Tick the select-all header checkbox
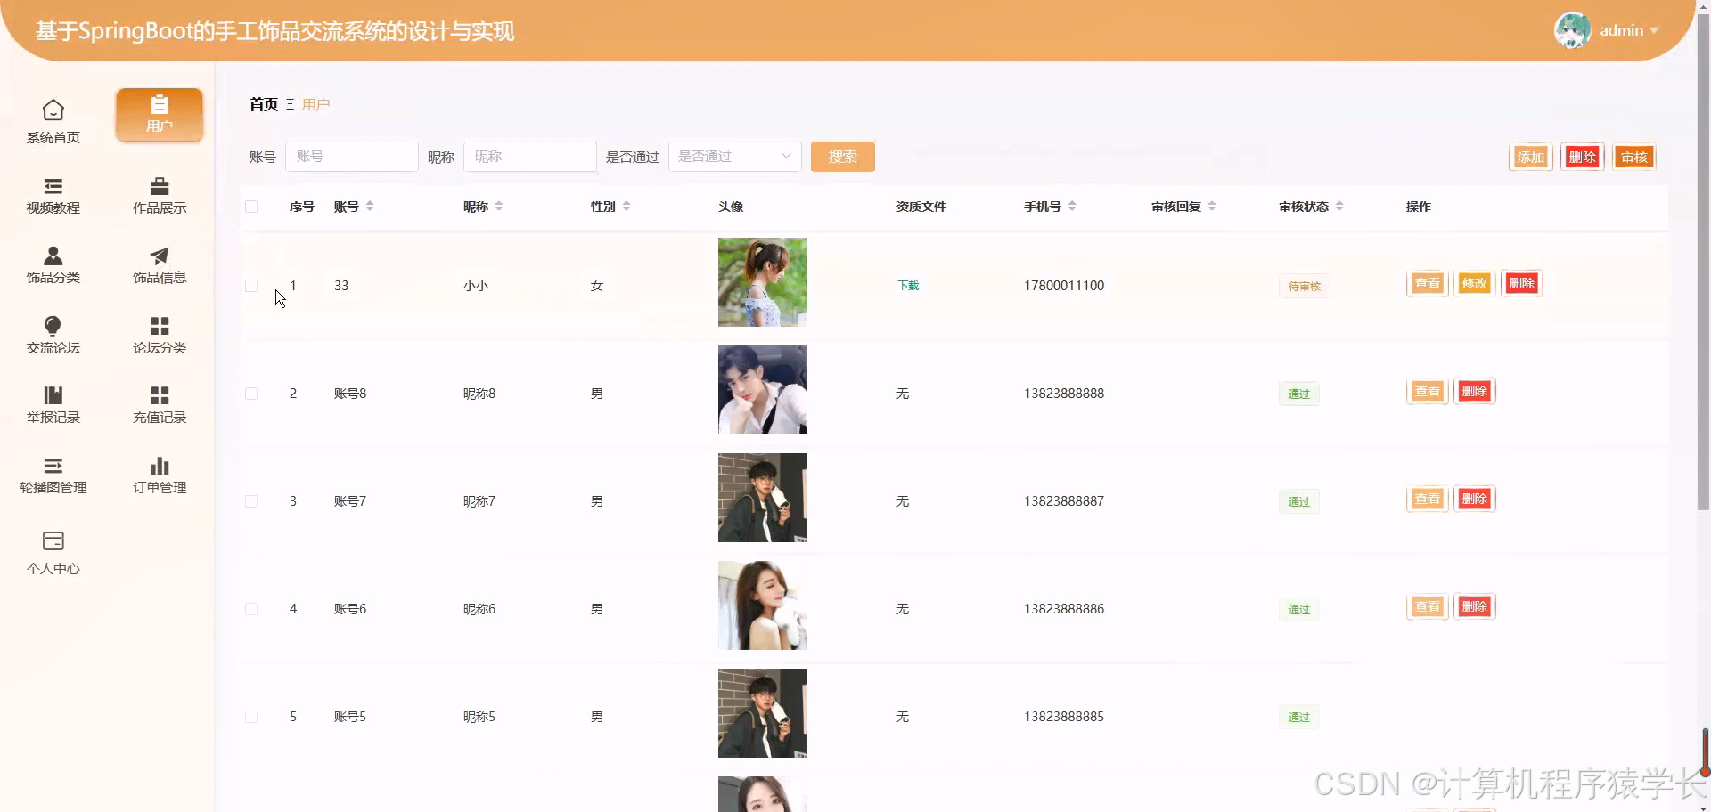 click(x=251, y=207)
